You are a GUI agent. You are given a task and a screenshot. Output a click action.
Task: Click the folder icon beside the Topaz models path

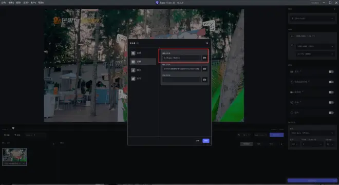pyautogui.click(x=204, y=58)
